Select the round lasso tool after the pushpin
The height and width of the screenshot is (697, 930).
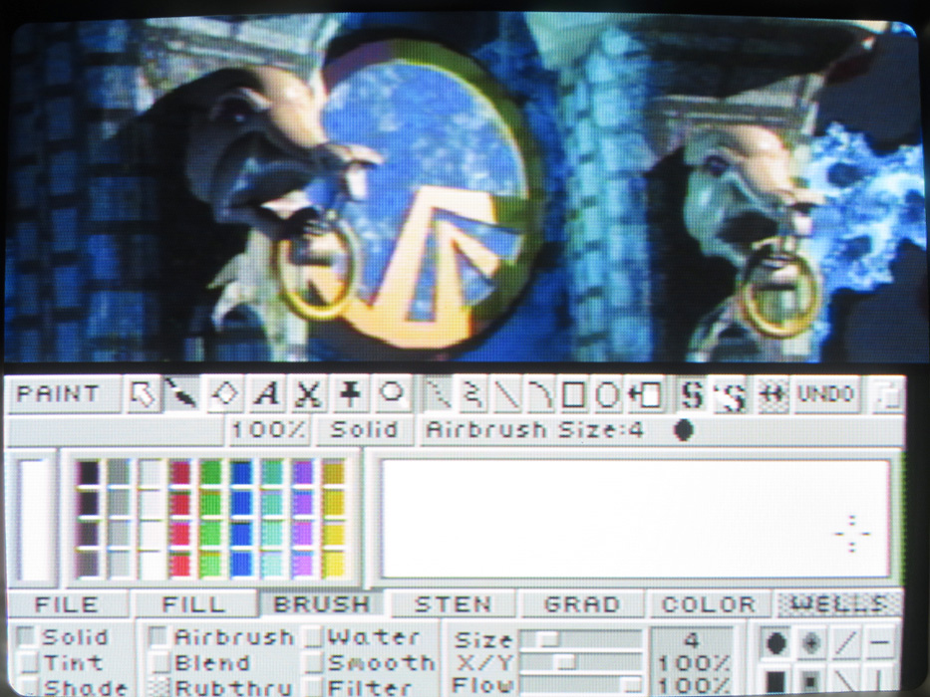pos(391,394)
